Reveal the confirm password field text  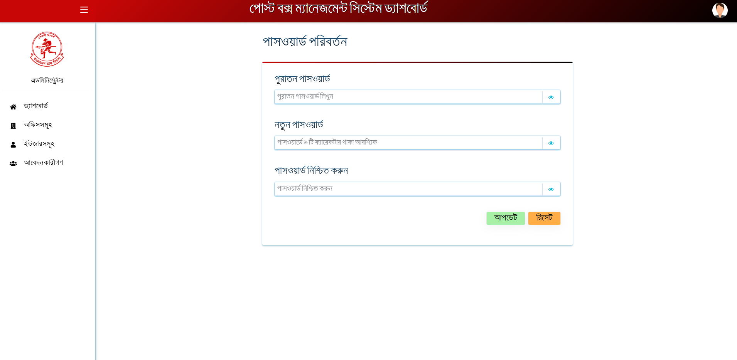551,189
